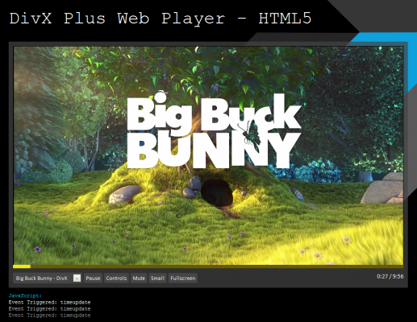Image resolution: width=417 pixels, height=322 pixels.
Task: Mute the video audio
Action: pyautogui.click(x=139, y=279)
